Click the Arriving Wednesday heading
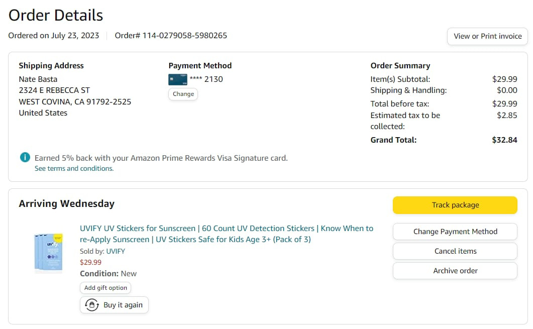Viewport: 533px width, 329px height. [66, 204]
